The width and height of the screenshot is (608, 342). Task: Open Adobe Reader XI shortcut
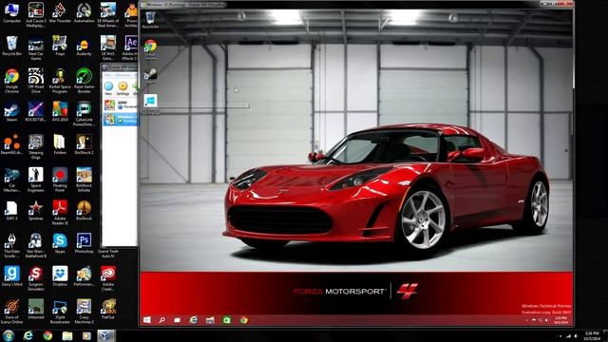[x=60, y=212]
